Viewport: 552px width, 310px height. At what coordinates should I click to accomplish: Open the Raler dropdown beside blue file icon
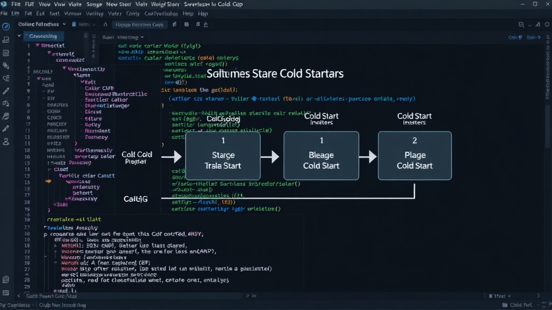coord(87,24)
